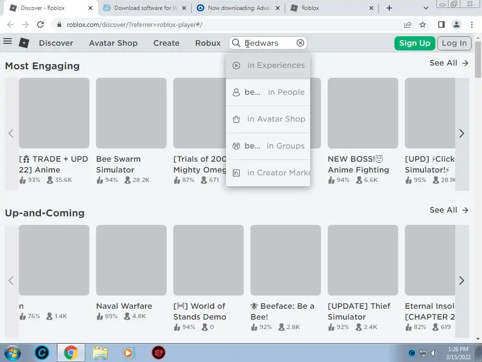Close the Download software tab
Screen dimensions: 482x362
[x=184, y=8]
